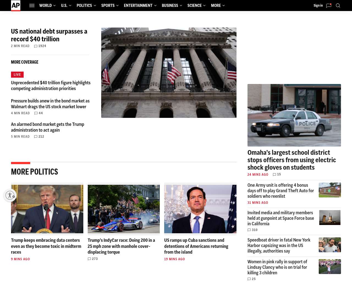Click the Cuba sanctions story photo
The height and width of the screenshot is (282, 352).
(x=200, y=209)
